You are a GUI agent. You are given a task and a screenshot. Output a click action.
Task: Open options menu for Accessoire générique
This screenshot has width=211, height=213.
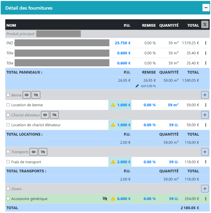tap(205, 199)
